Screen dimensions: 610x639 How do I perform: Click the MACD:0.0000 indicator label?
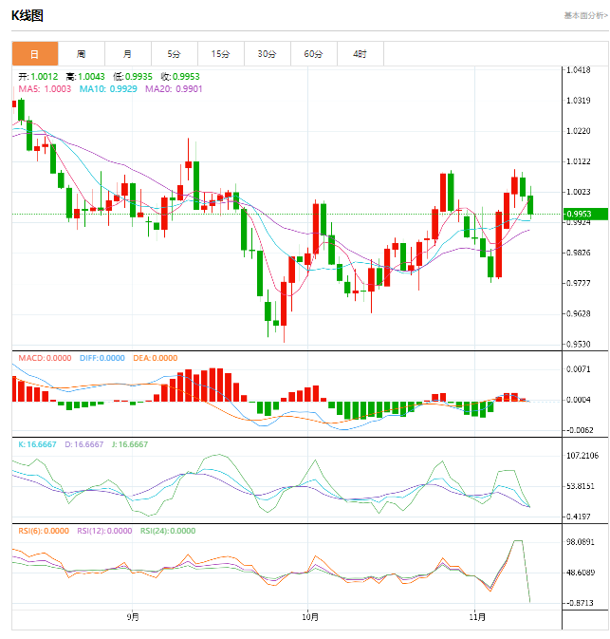tap(45, 358)
